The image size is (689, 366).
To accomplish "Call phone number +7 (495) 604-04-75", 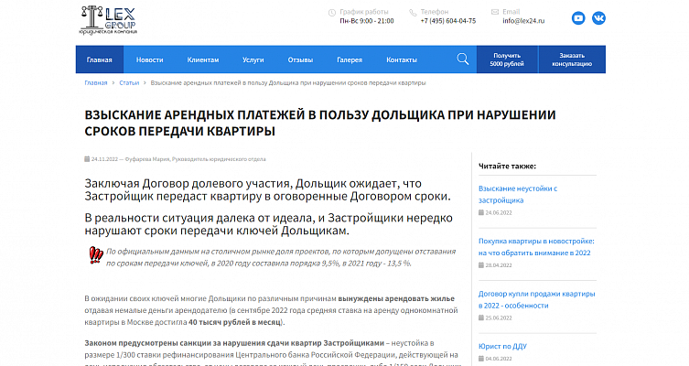I will (447, 21).
